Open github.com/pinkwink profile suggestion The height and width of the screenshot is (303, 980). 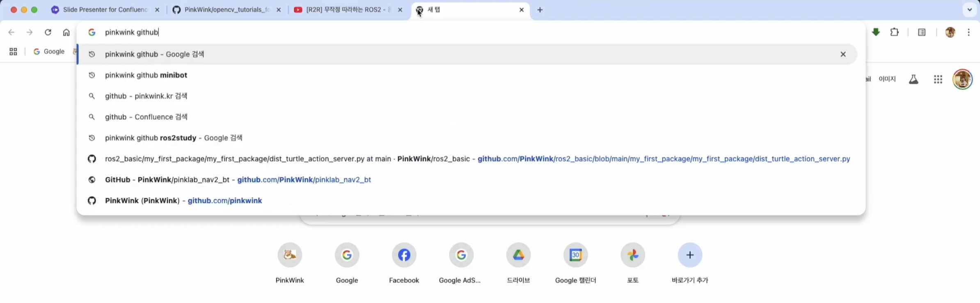467,201
